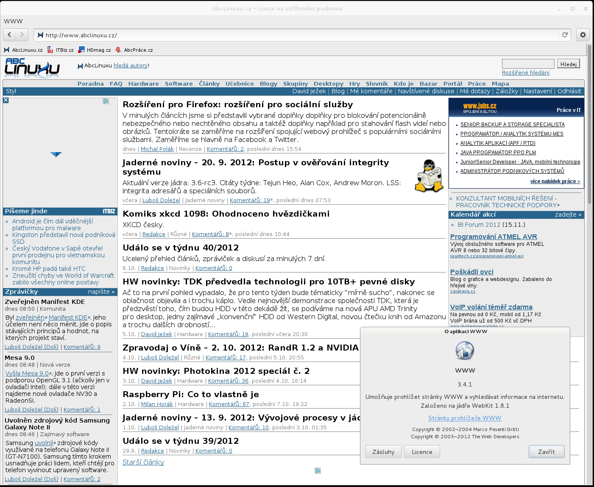Close the left advertisement with X icon
594x487 pixels.
(6, 100)
